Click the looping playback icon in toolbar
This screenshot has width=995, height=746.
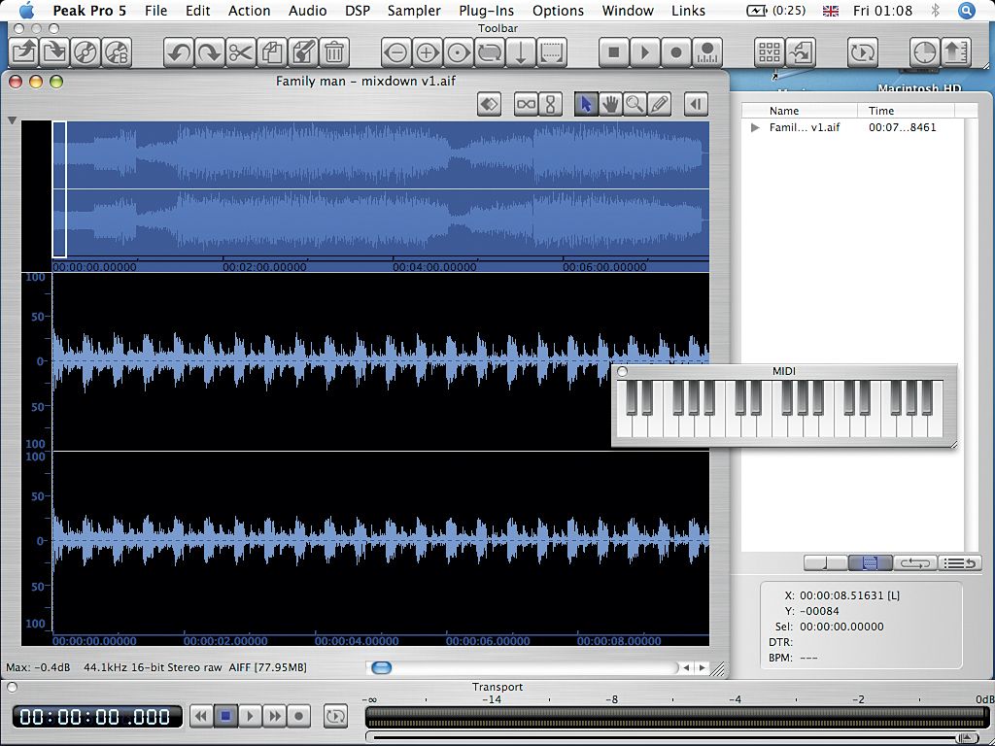863,52
